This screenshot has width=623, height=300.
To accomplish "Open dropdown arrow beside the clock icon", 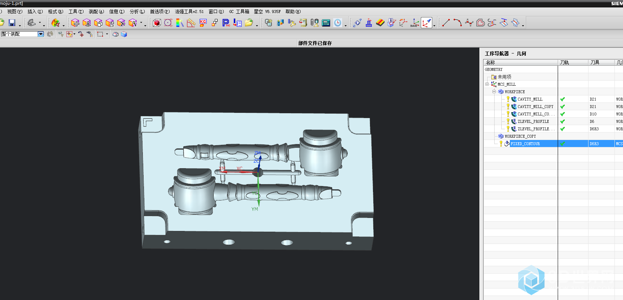I will point(345,25).
